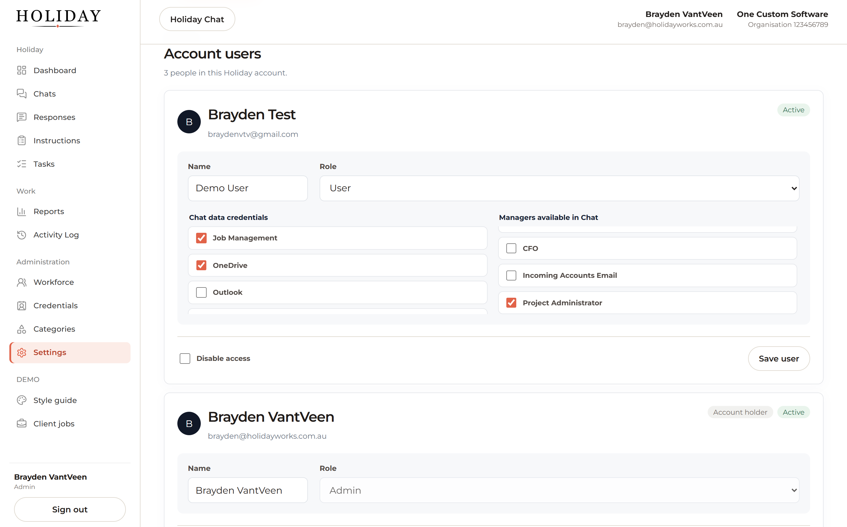Click the Tasks checklist icon
Viewport: 847px width, 527px height.
pyautogui.click(x=22, y=164)
